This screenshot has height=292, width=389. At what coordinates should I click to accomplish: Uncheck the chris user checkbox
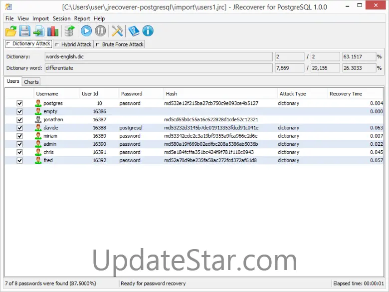coord(19,152)
